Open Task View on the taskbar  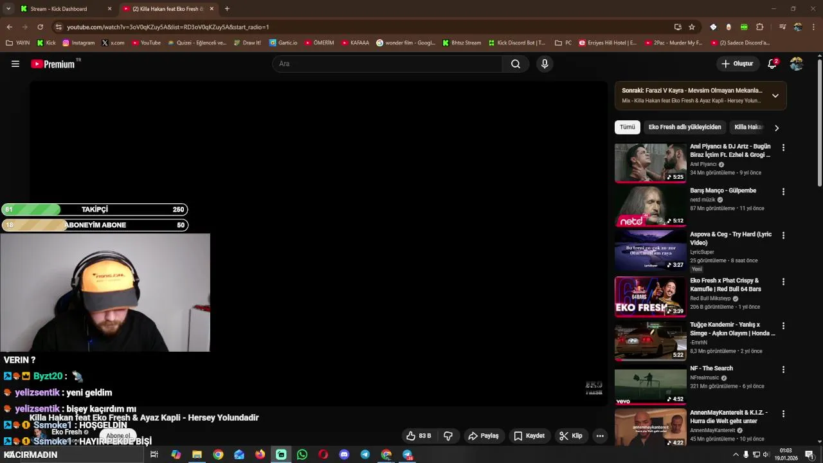[154, 455]
